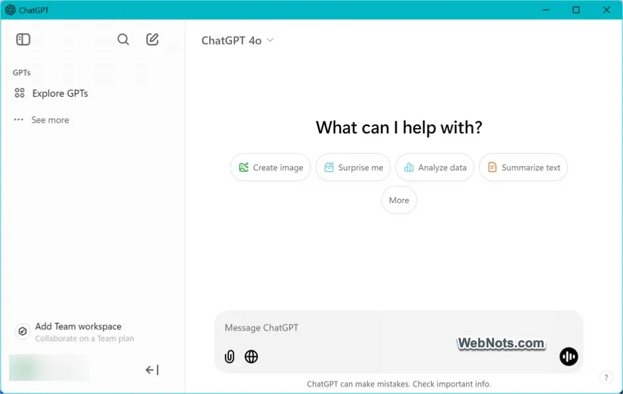Open the Explore GPTs grid icon
623x394 pixels.
[20, 93]
